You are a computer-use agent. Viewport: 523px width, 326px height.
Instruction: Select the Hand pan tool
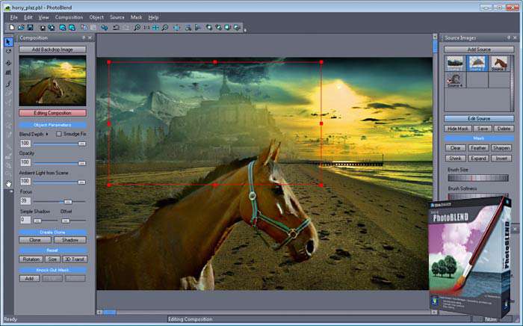pyautogui.click(x=8, y=183)
